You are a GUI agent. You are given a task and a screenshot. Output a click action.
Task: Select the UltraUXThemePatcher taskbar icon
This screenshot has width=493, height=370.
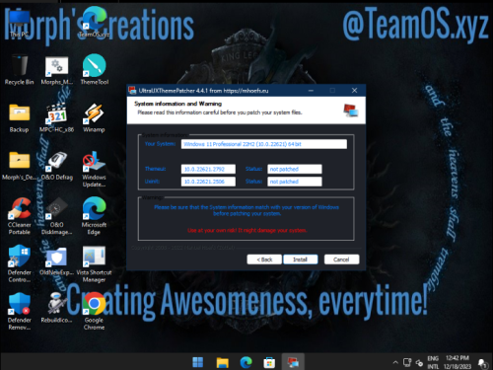[293, 362]
